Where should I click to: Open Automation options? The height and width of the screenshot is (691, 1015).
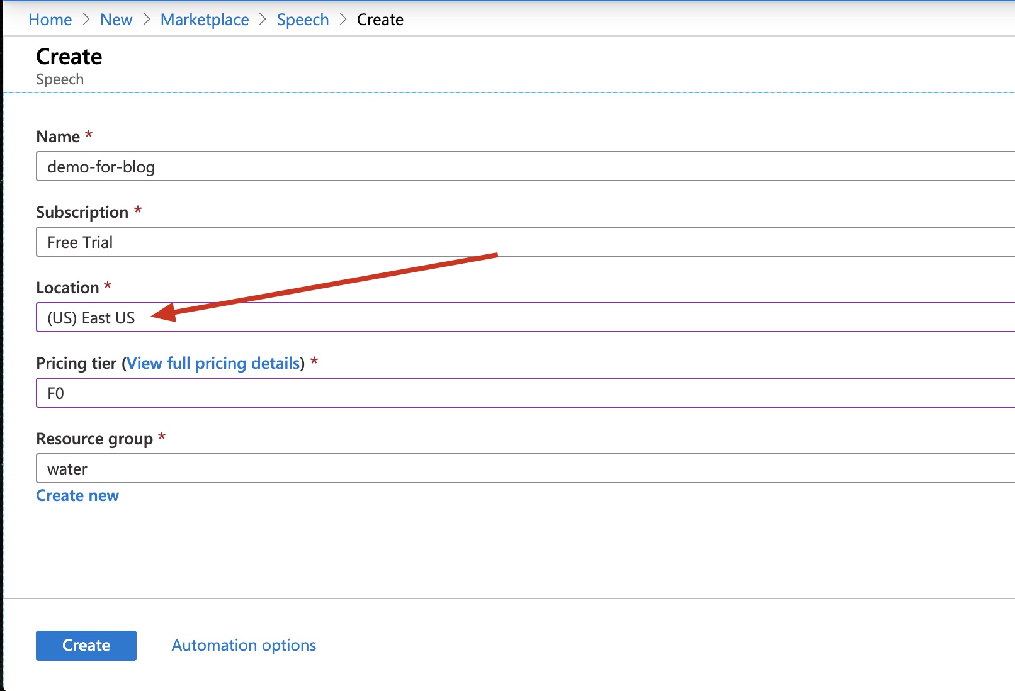coord(244,645)
